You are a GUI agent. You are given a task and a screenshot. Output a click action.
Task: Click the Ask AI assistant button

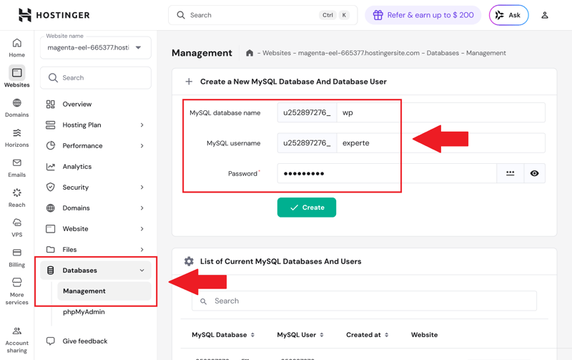pos(508,15)
